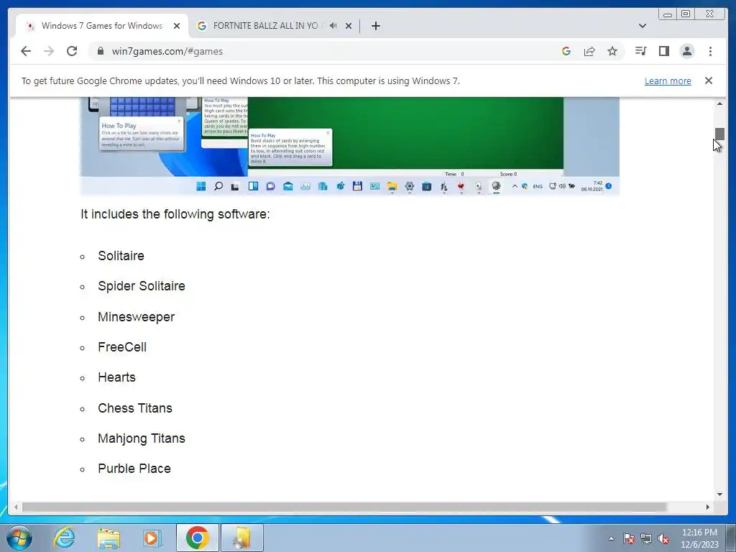This screenshot has width=736, height=552.
Task: Open Learn more link in update bar
Action: point(668,80)
